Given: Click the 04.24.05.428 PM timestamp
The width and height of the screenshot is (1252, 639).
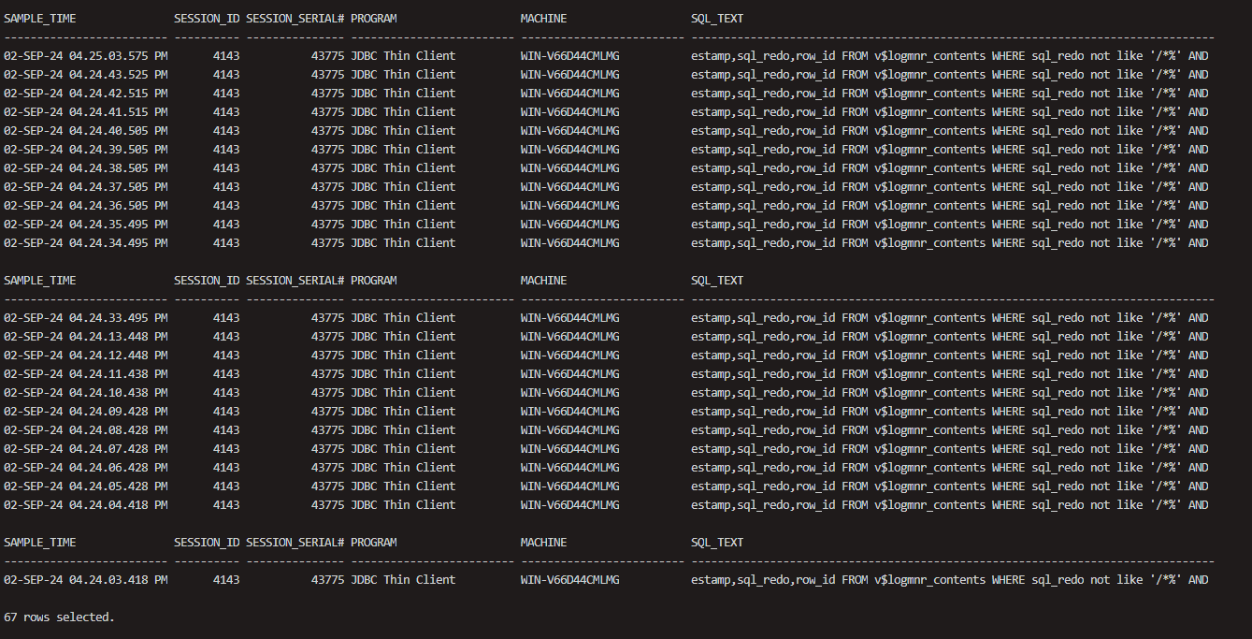Looking at the screenshot, I should 119,487.
